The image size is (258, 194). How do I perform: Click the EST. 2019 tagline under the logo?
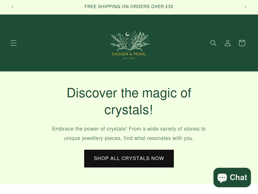129,58
